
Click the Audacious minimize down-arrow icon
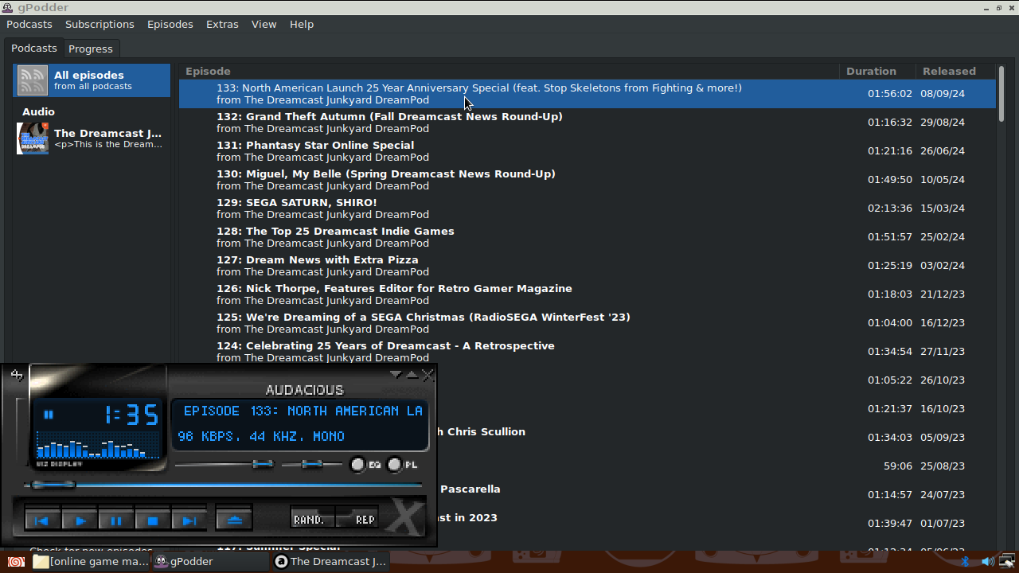pyautogui.click(x=396, y=374)
